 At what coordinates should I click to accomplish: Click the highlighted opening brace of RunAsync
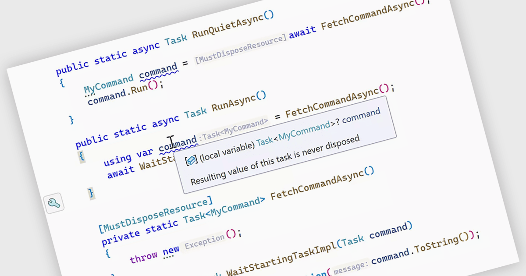coord(82,157)
